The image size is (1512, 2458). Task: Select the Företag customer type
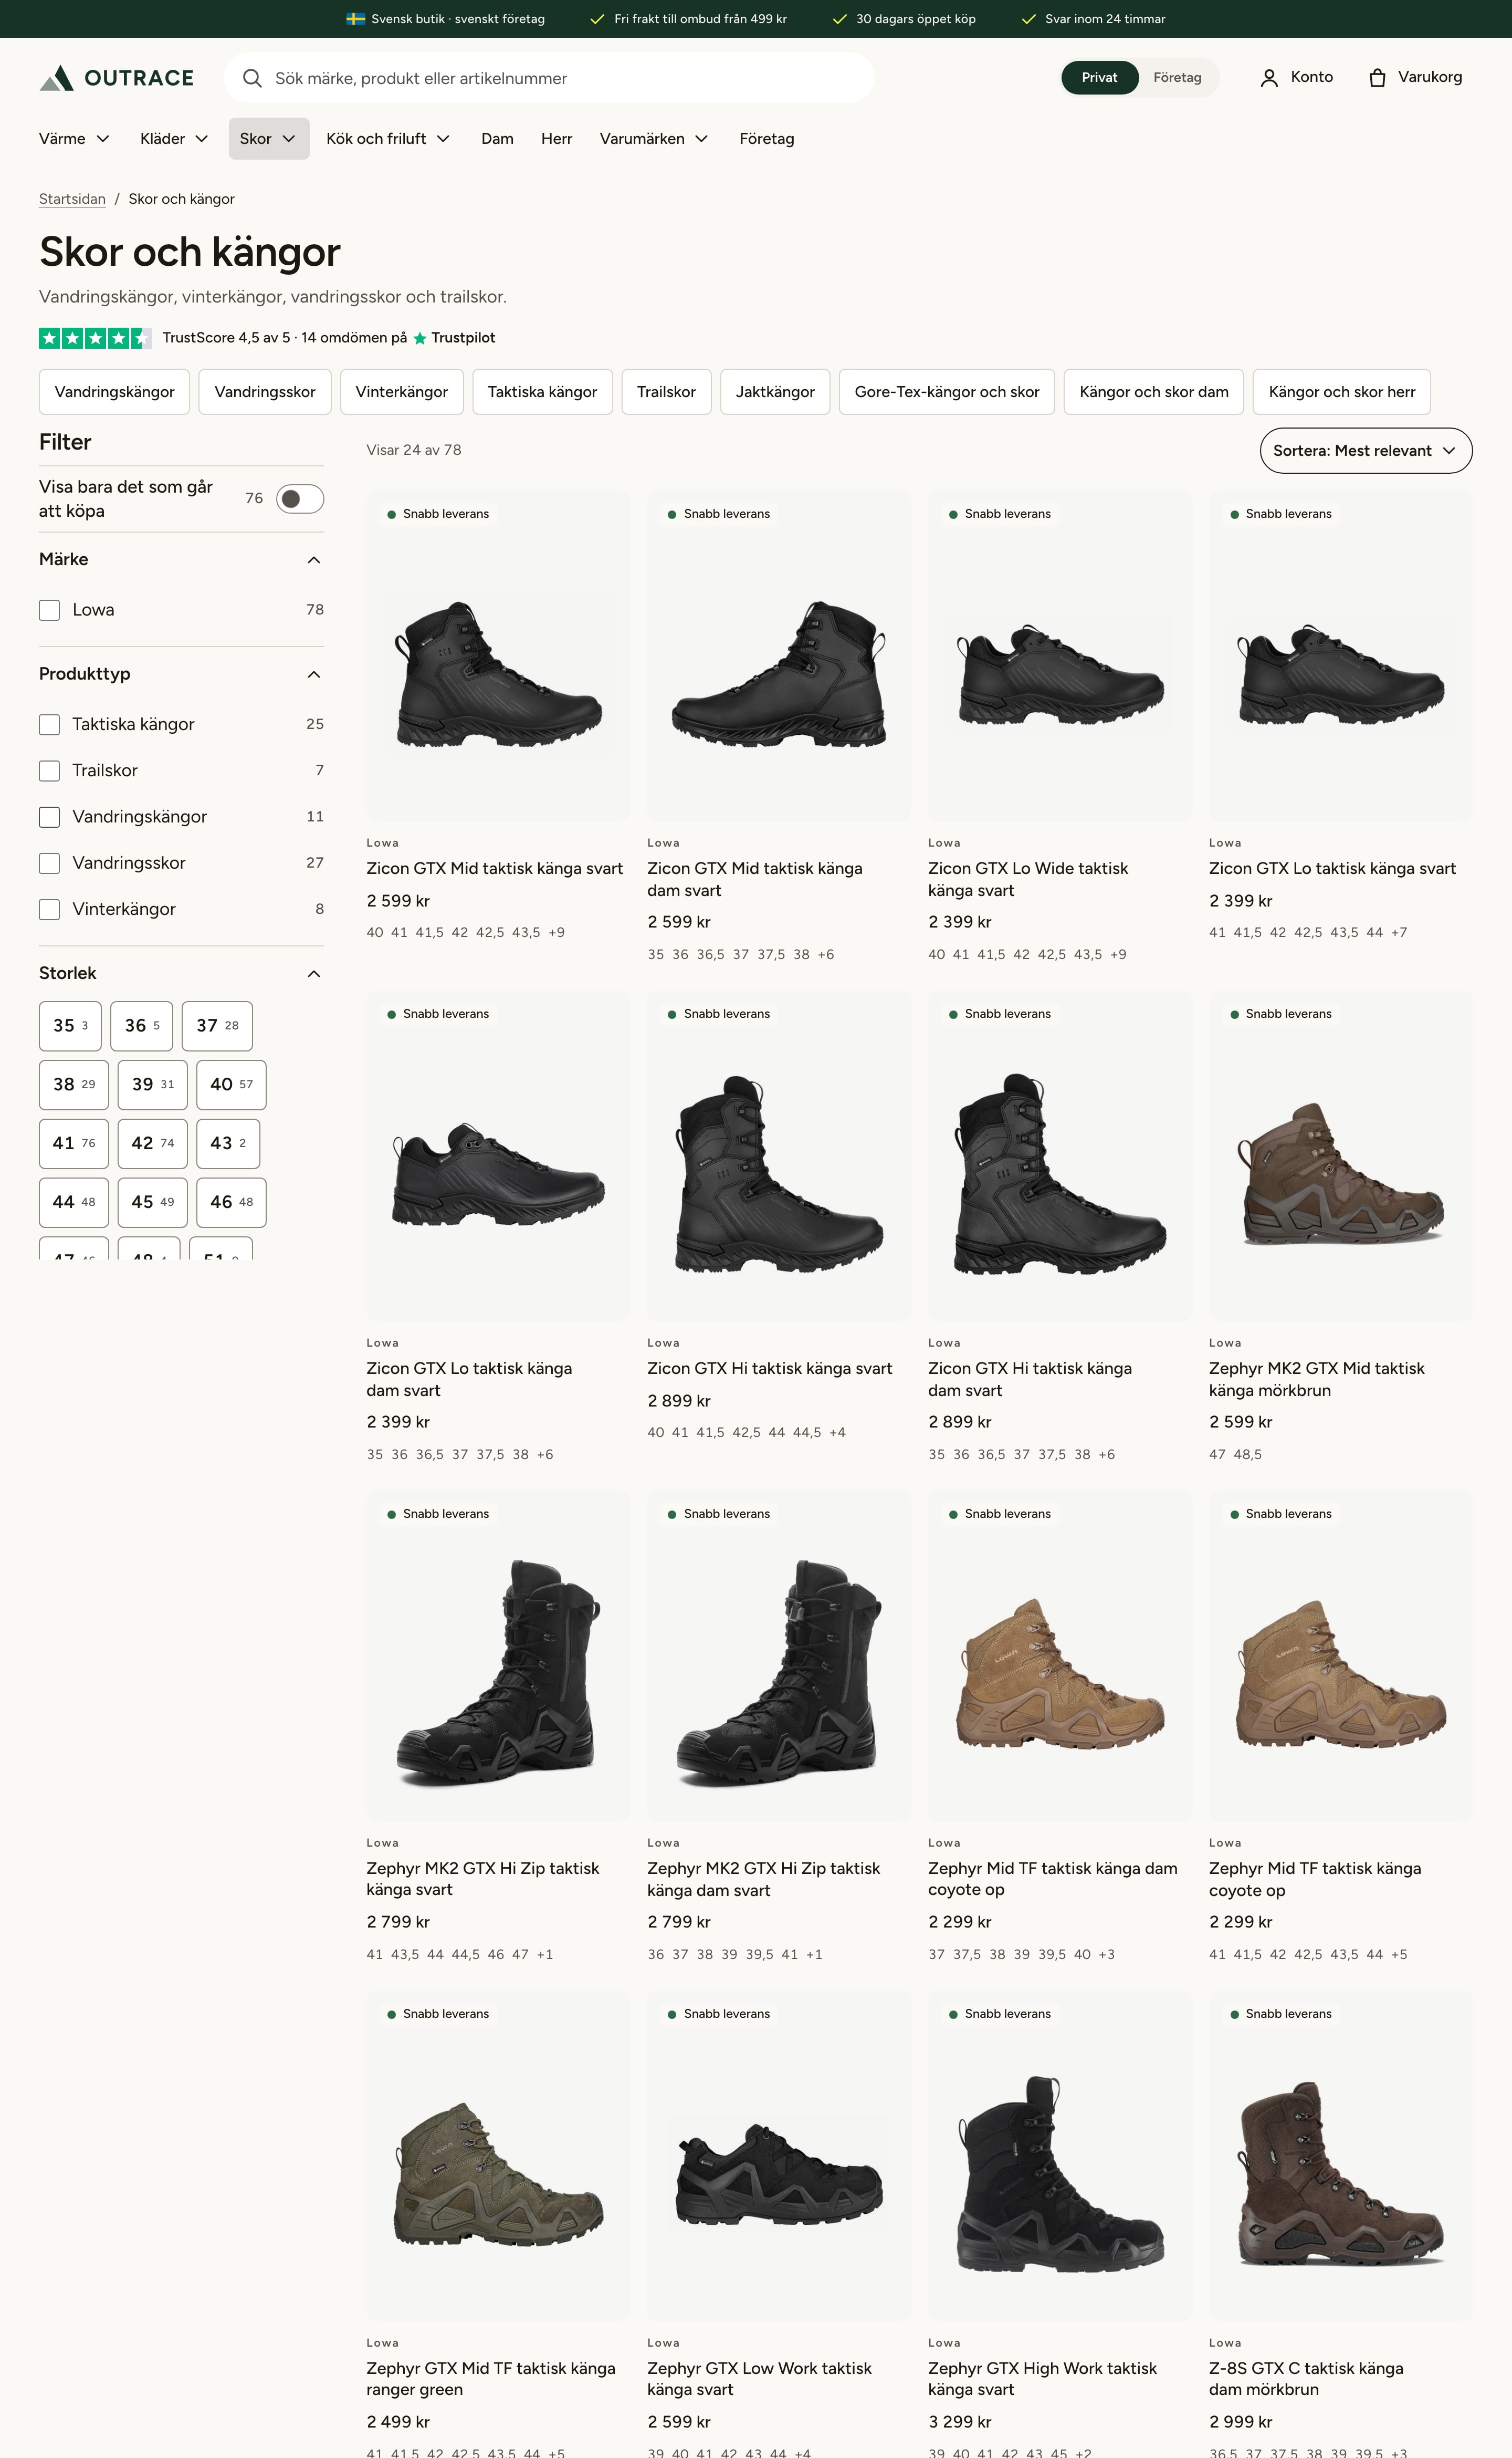1177,78
